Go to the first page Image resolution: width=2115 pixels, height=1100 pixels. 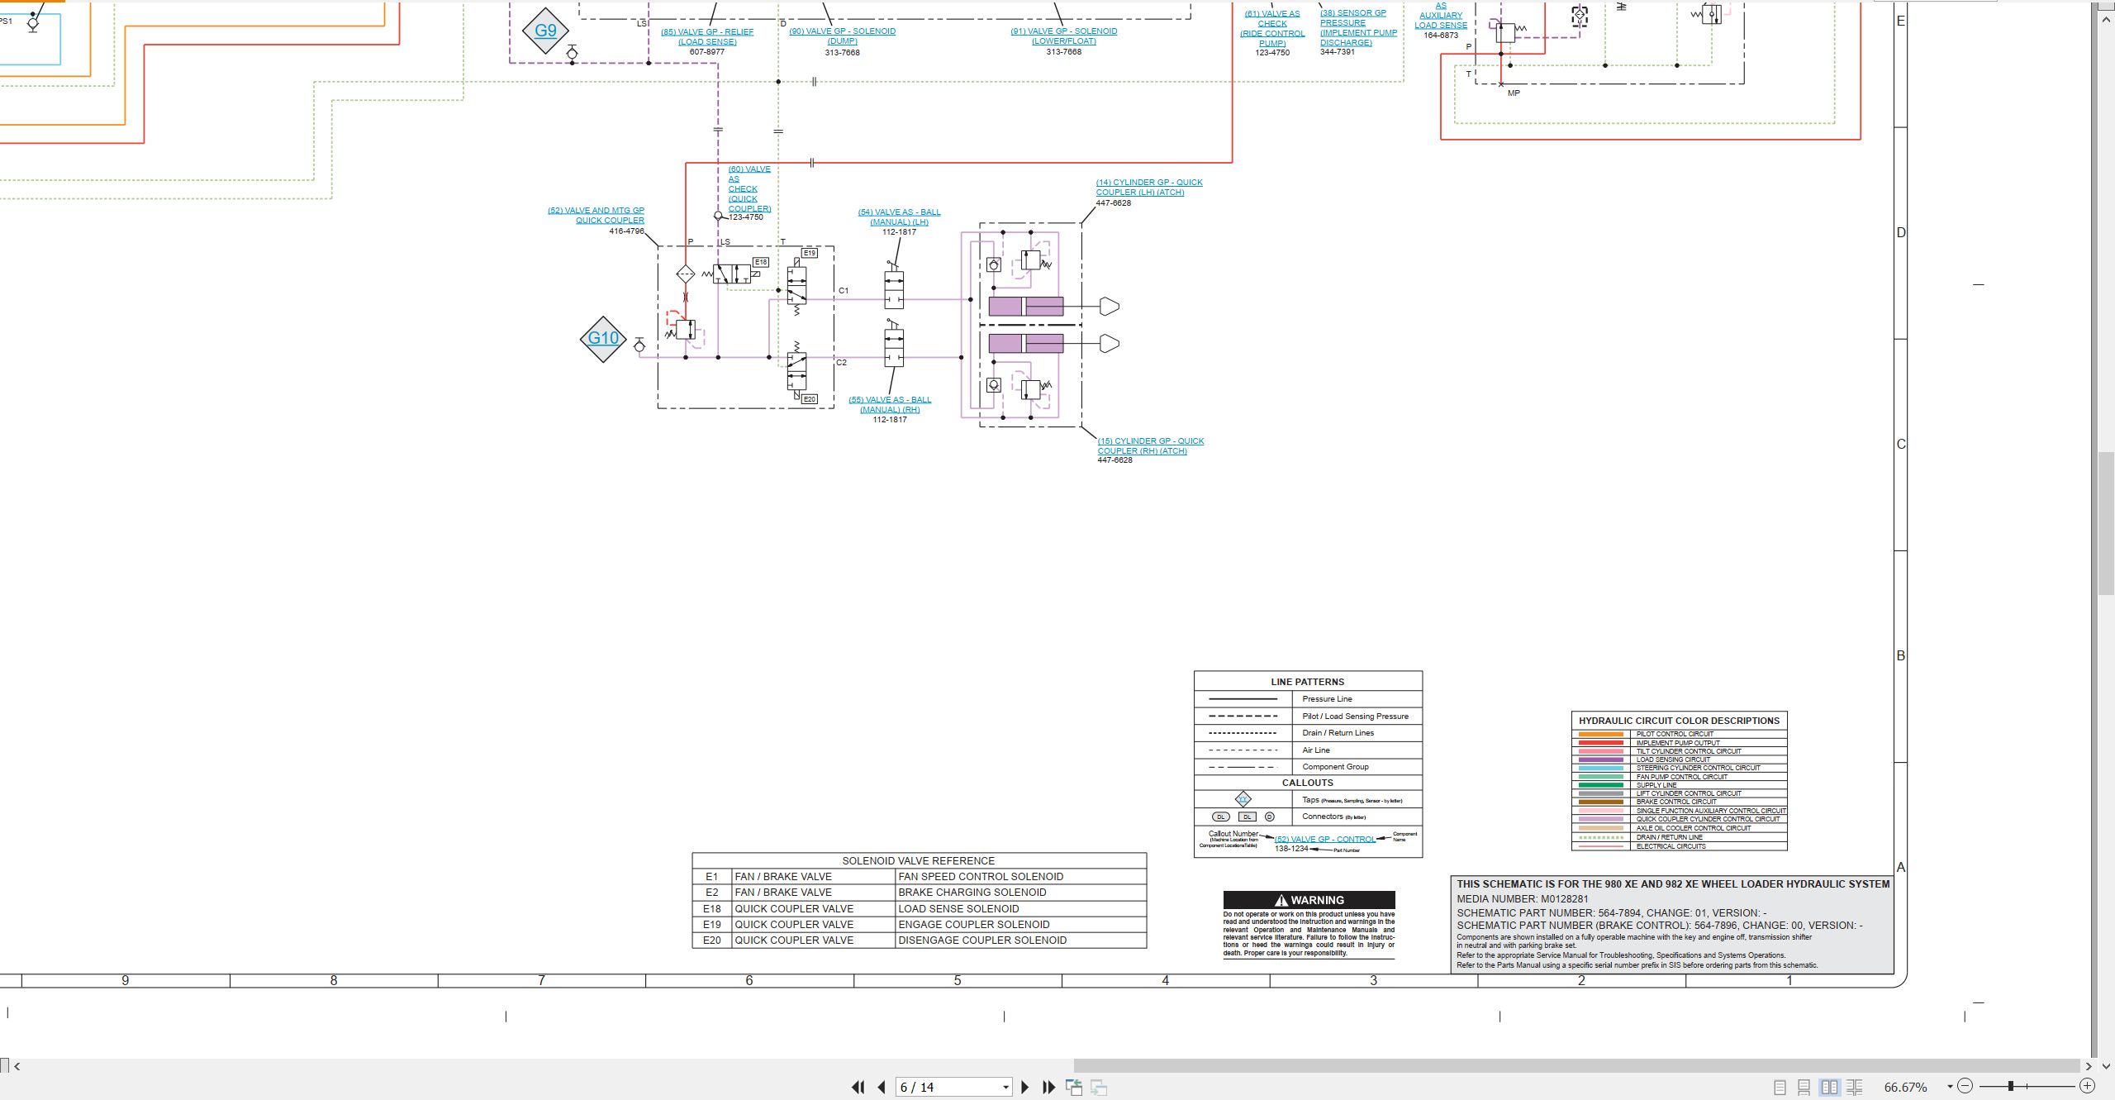[858, 1088]
